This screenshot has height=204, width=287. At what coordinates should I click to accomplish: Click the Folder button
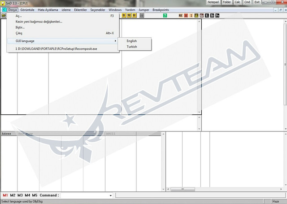[x=227, y=2]
